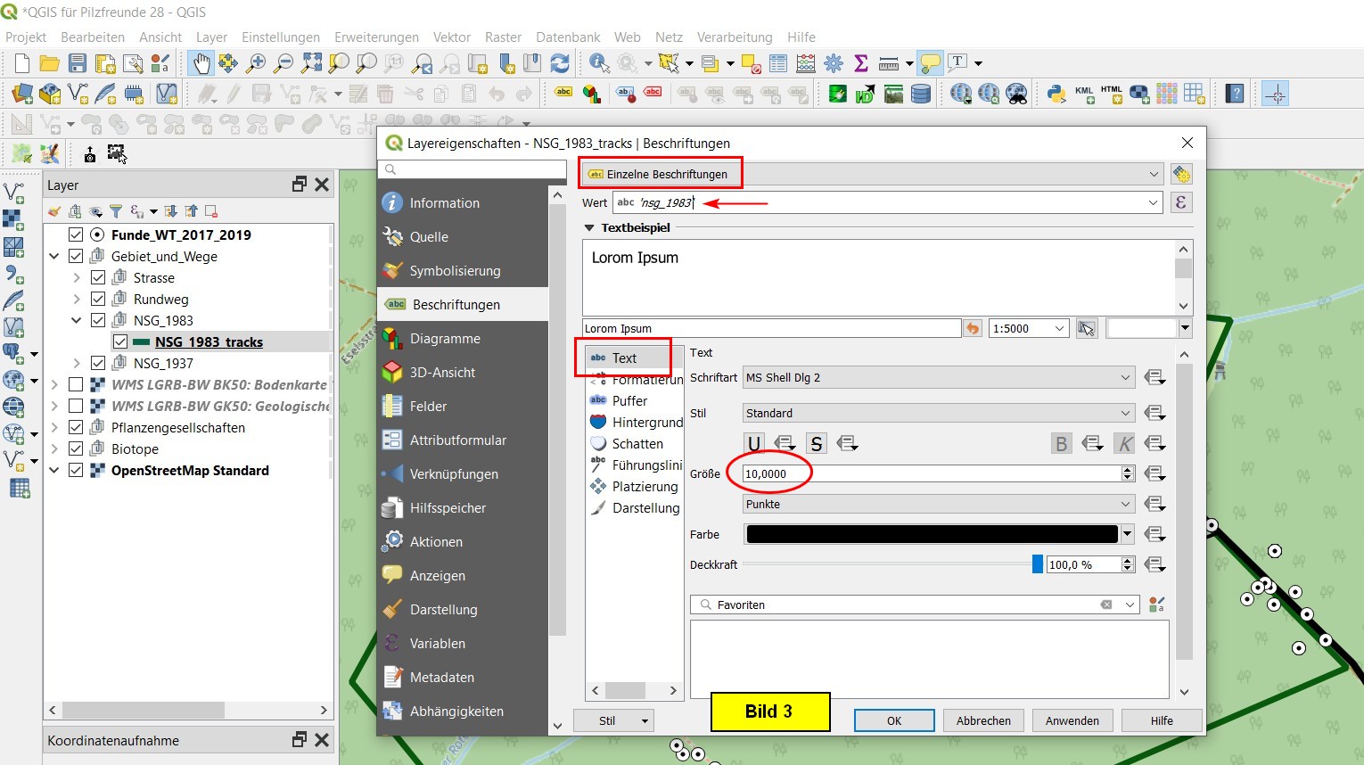
Task: Click the Python console icon
Action: [1056, 94]
